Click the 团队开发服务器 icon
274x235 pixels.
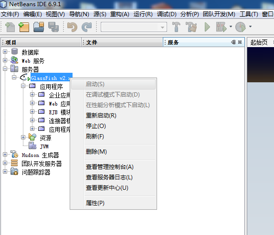point(14,163)
